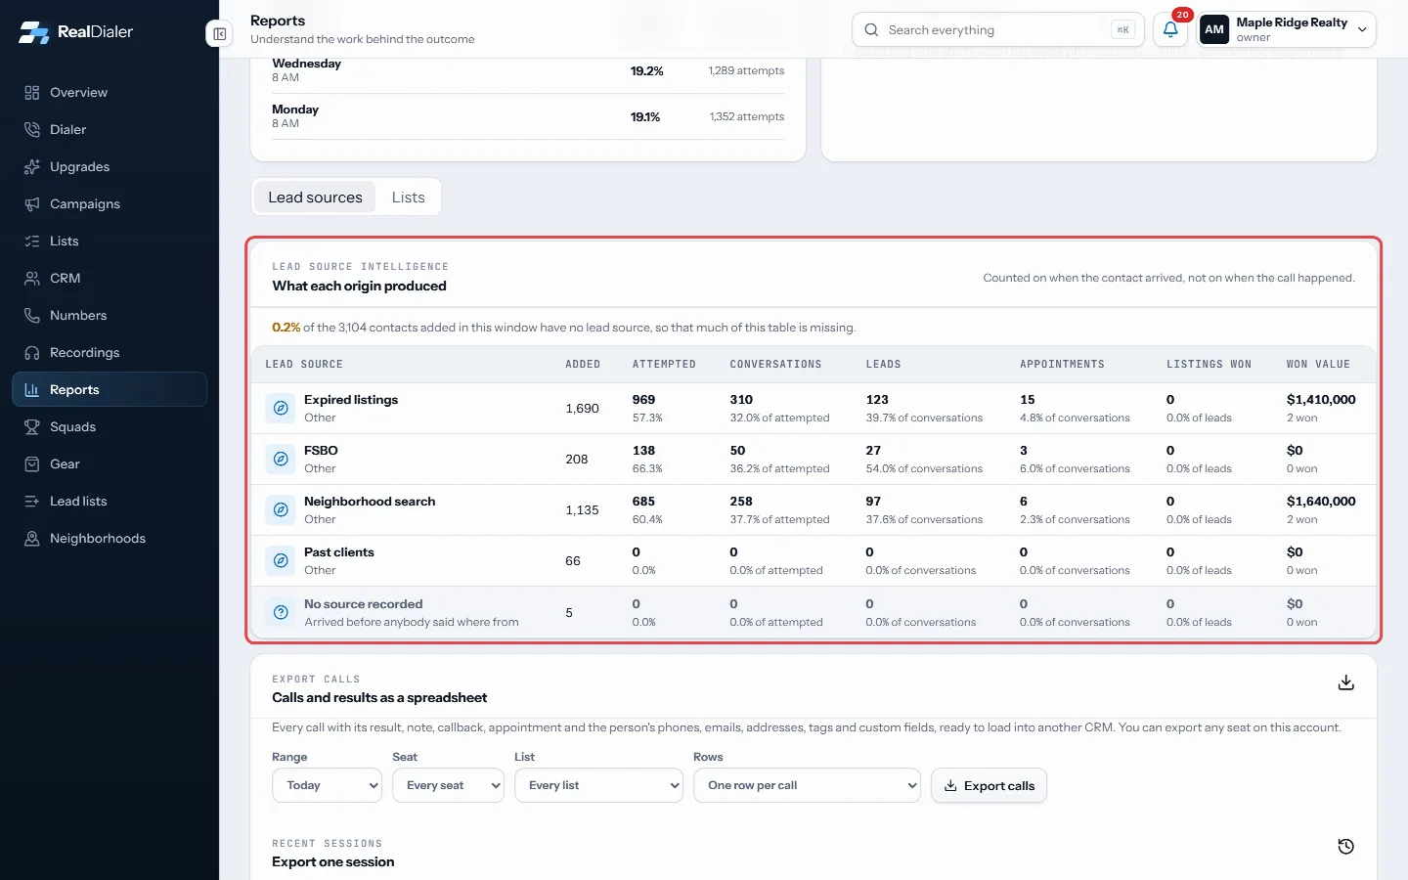Click the RealDialer logo icon
Image resolution: width=1408 pixels, height=880 pixels.
(x=33, y=32)
